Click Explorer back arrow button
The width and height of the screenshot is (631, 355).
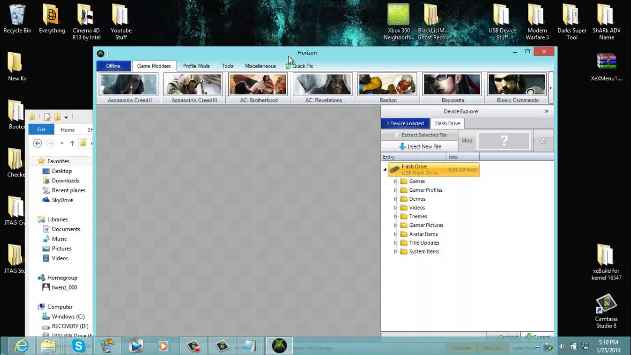click(x=37, y=143)
